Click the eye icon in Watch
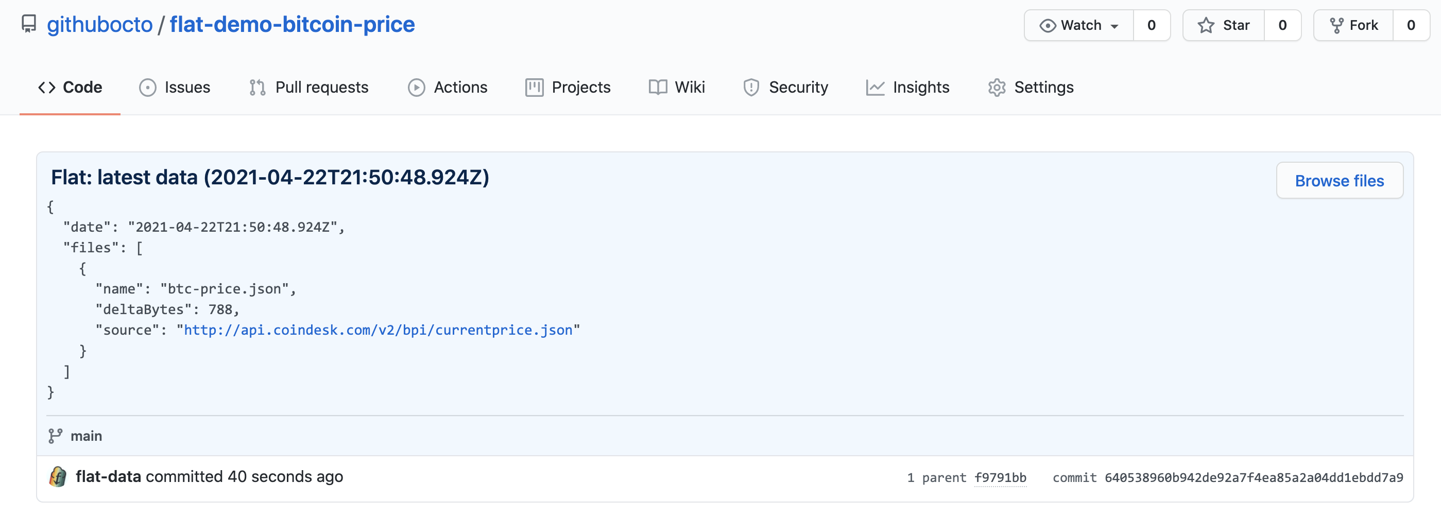This screenshot has width=1441, height=517. tap(1048, 26)
